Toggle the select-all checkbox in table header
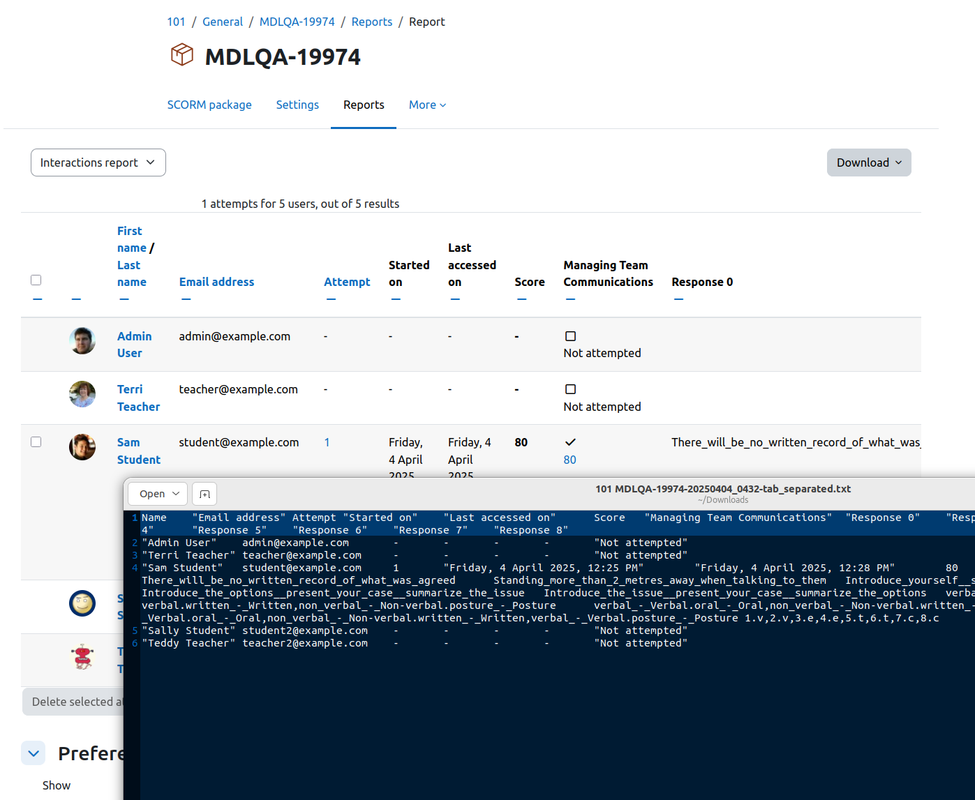 pos(36,280)
